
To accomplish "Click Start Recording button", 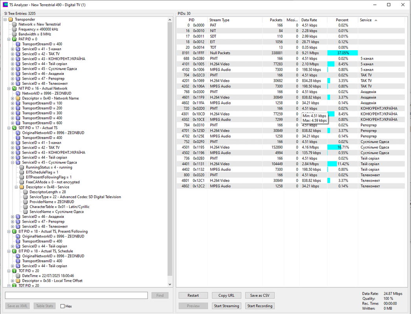I will [x=260, y=306].
